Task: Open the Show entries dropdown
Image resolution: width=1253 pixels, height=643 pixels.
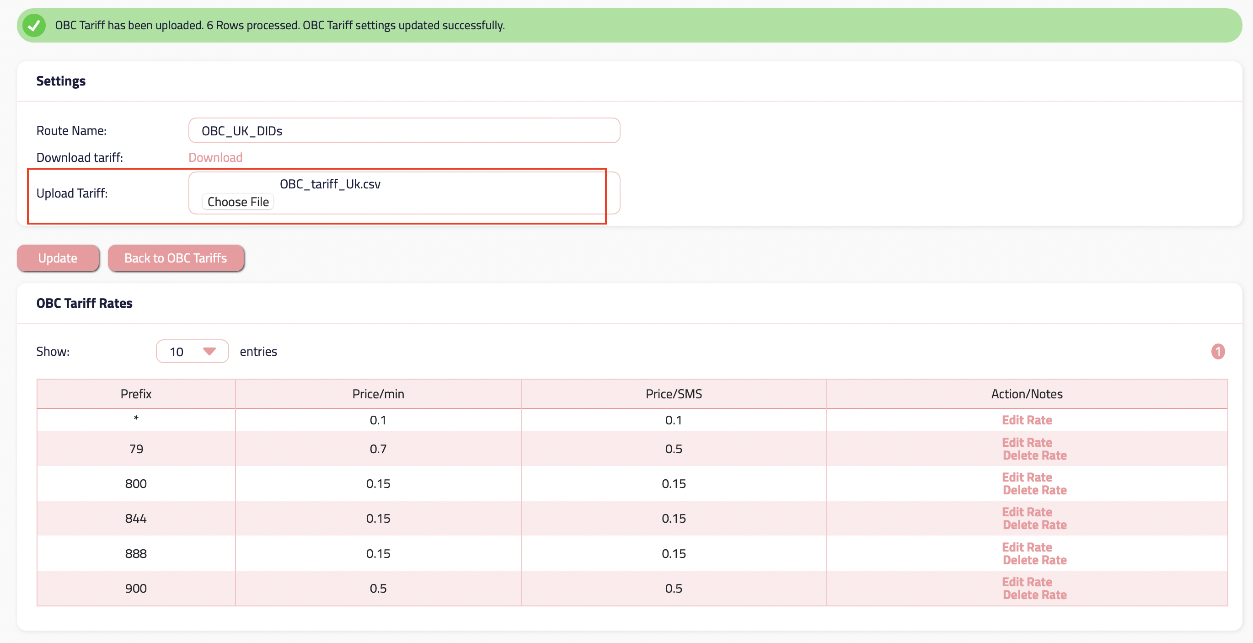Action: (x=192, y=351)
